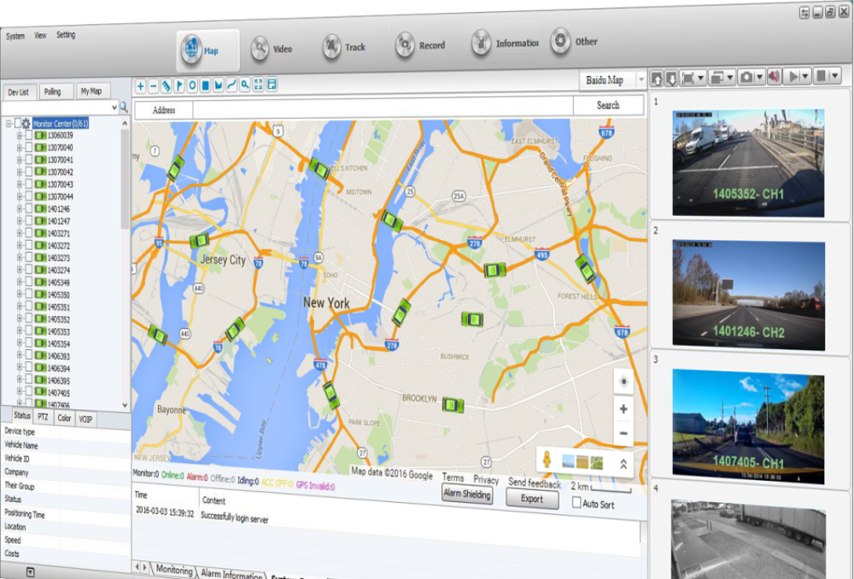Click the fullscreen expand map icon
The width and height of the screenshot is (854, 579).
(x=258, y=85)
